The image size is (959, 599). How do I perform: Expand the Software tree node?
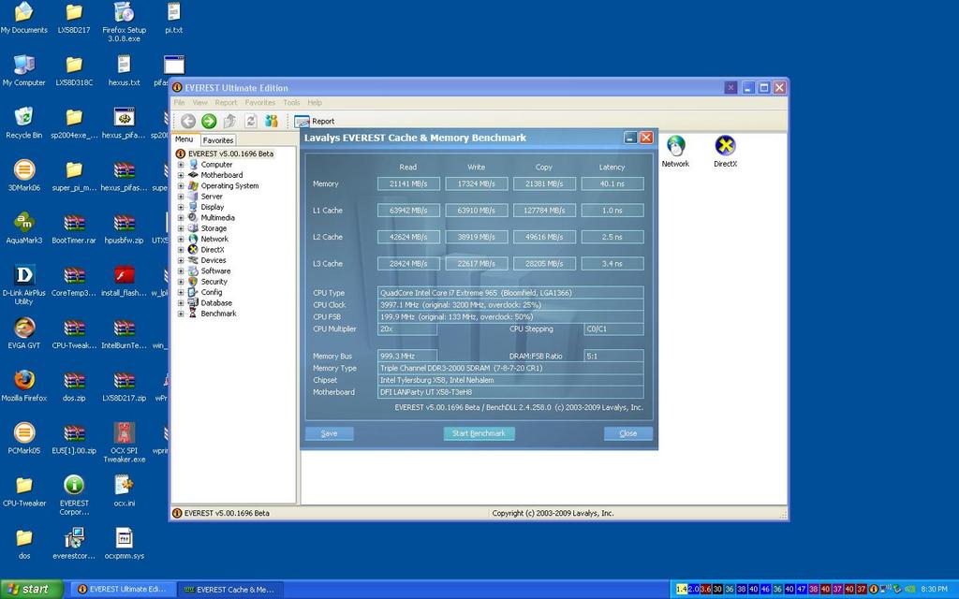tap(181, 270)
